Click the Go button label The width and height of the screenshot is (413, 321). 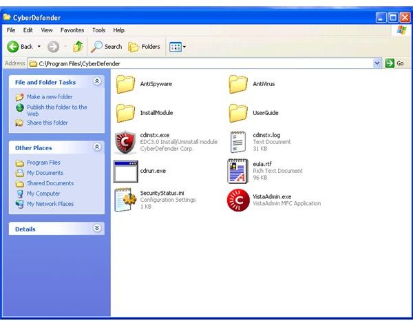(400, 63)
